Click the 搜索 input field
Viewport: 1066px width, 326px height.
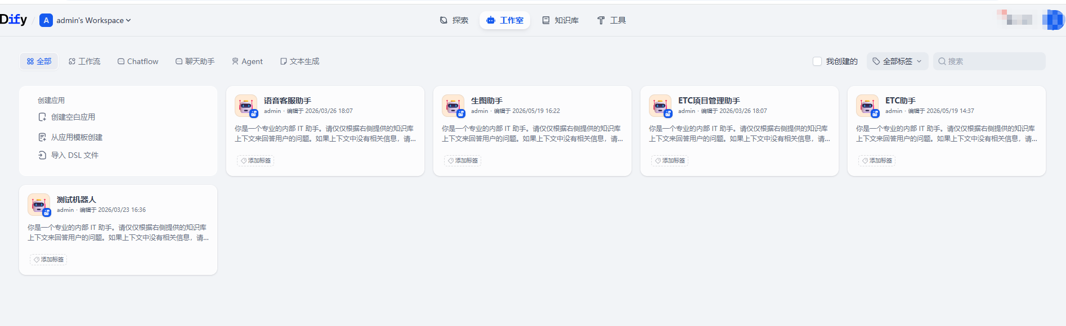click(989, 61)
